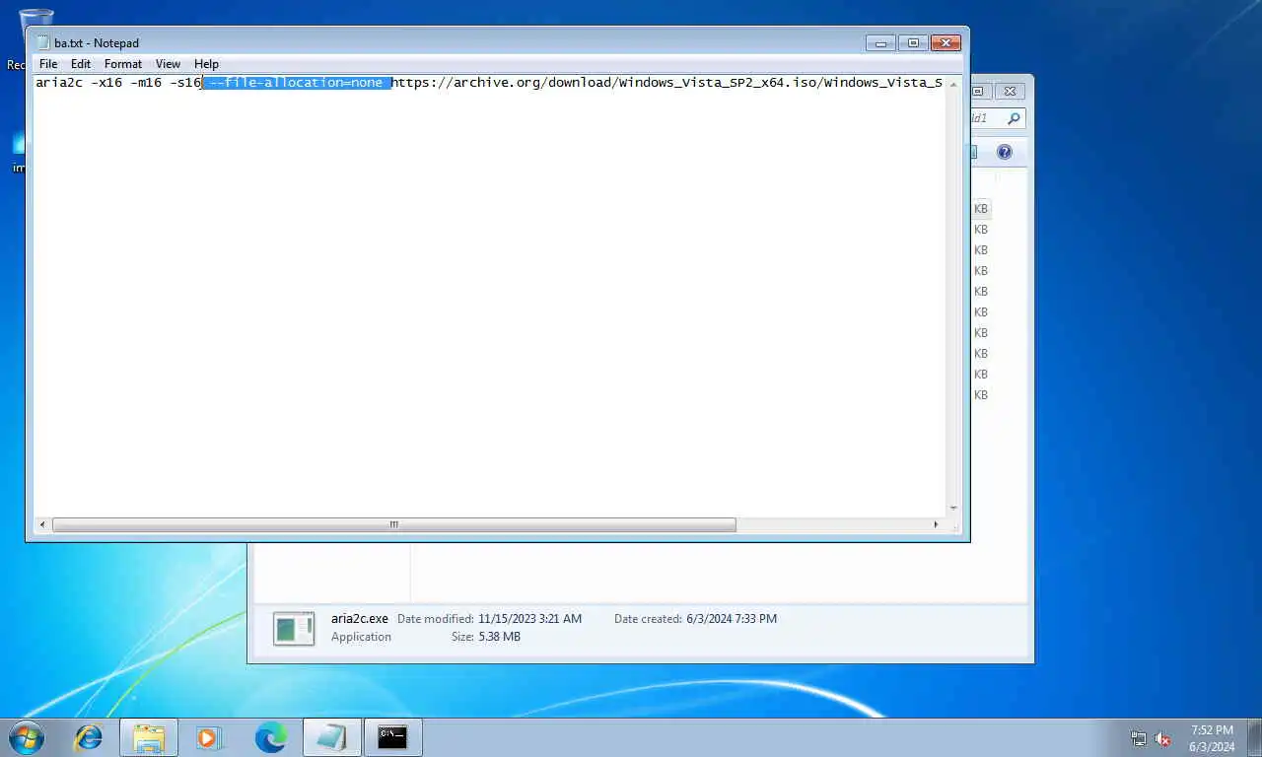Open the File Explorer taskbar icon
Screen dimensions: 1262x757
click(149, 737)
